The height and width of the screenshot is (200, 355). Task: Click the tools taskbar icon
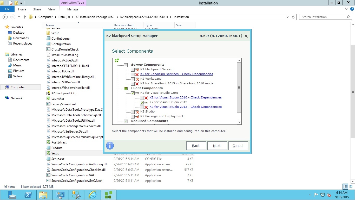pyautogui.click(x=76, y=195)
